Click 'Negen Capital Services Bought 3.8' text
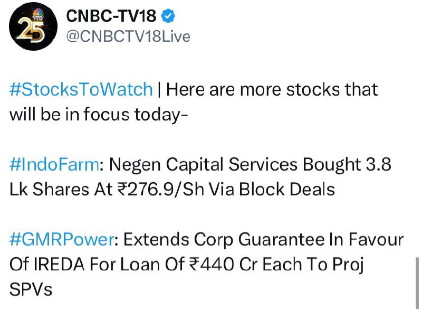The height and width of the screenshot is (309, 422). pyautogui.click(x=250, y=165)
